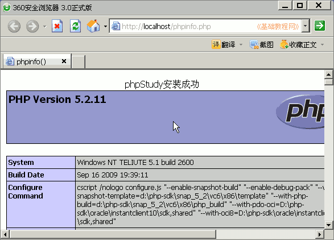
Task: Expand the 翻译 dropdown arrow
Action: (x=241, y=44)
